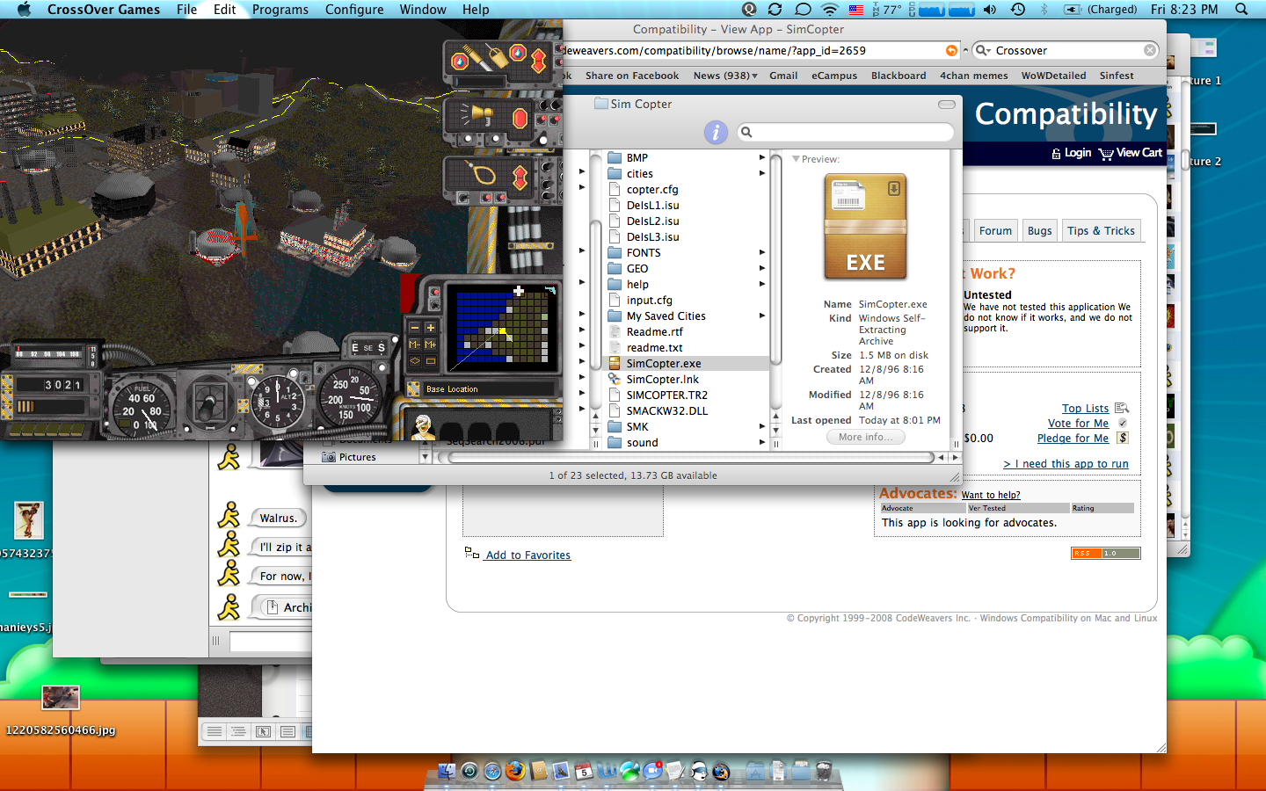Click the orange SnapBack icon in the address bar

[x=951, y=51]
